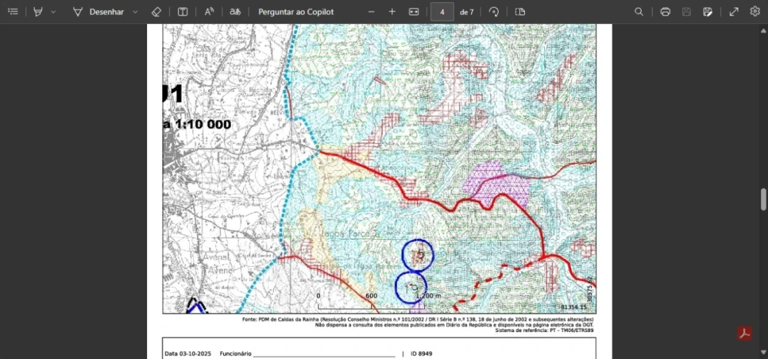
Task: Open the Desenhar pen options dropdown
Action: click(135, 12)
